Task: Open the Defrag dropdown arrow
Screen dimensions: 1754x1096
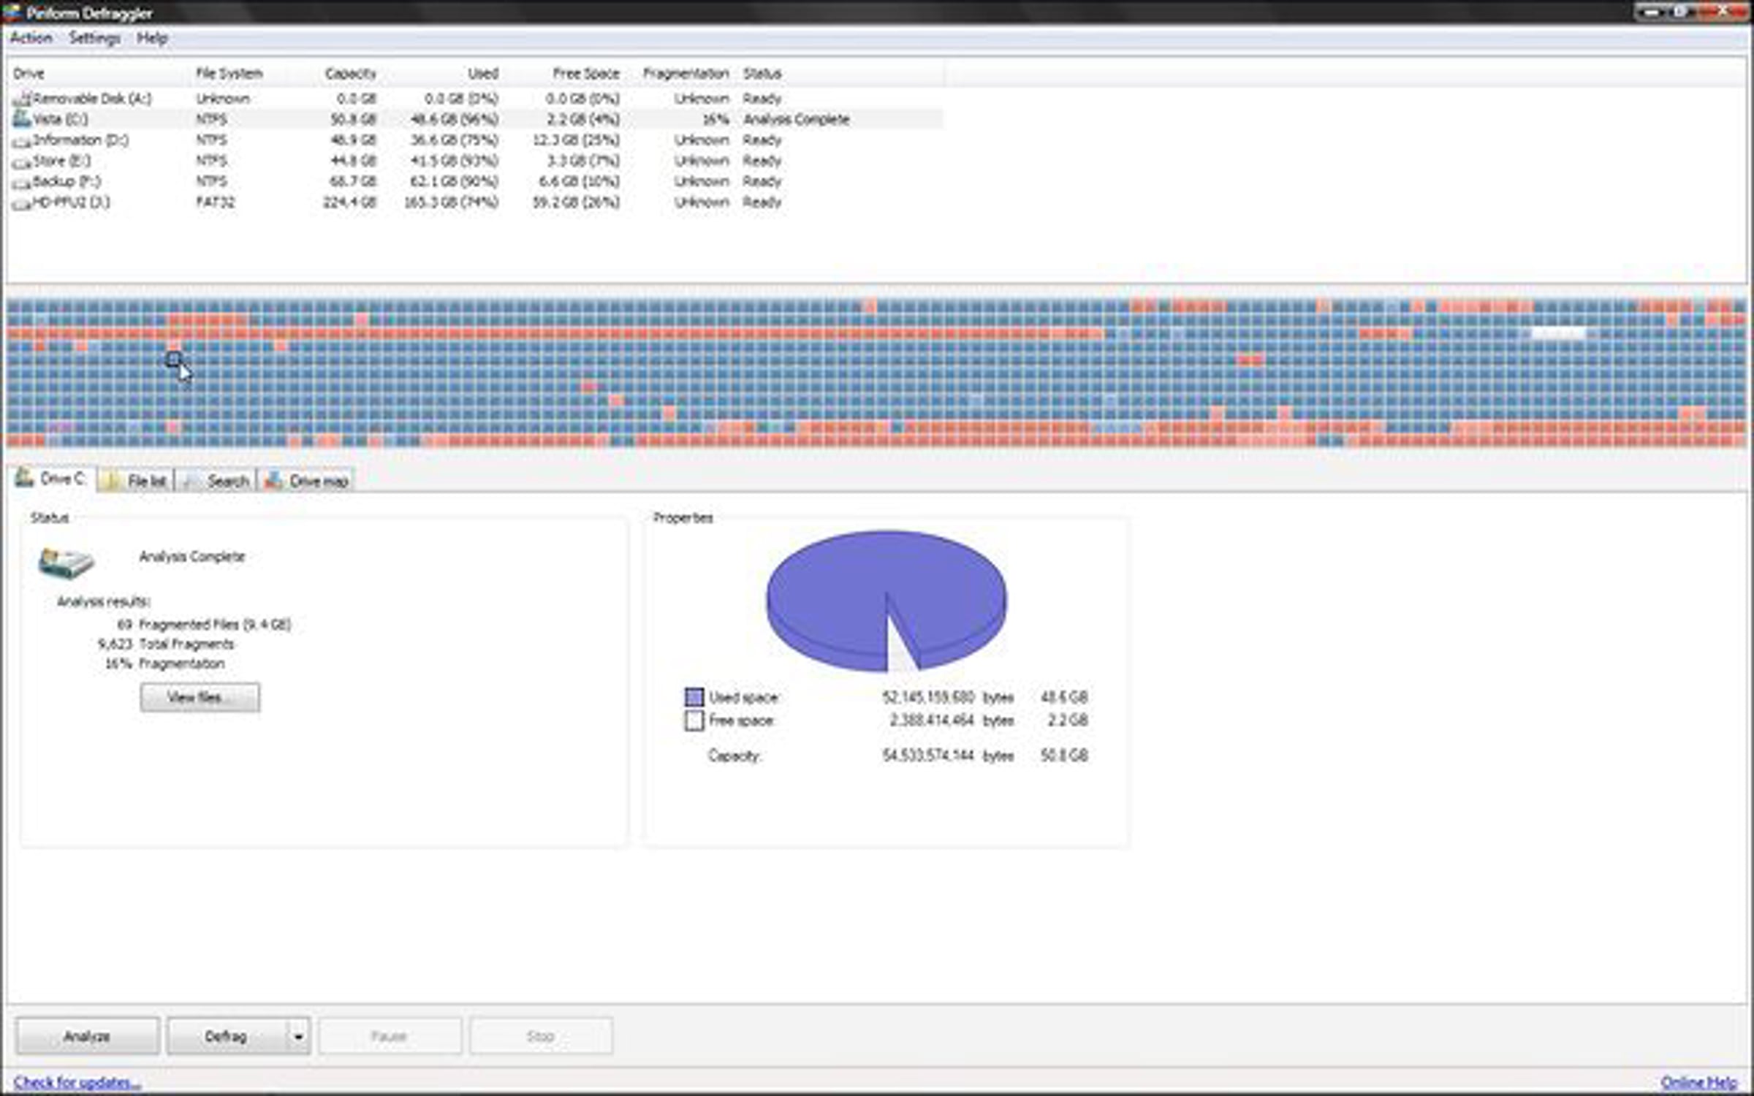Action: point(298,1036)
